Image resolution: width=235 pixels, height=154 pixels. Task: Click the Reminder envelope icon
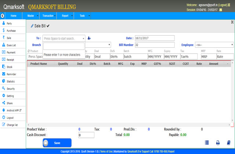tap(4, 74)
